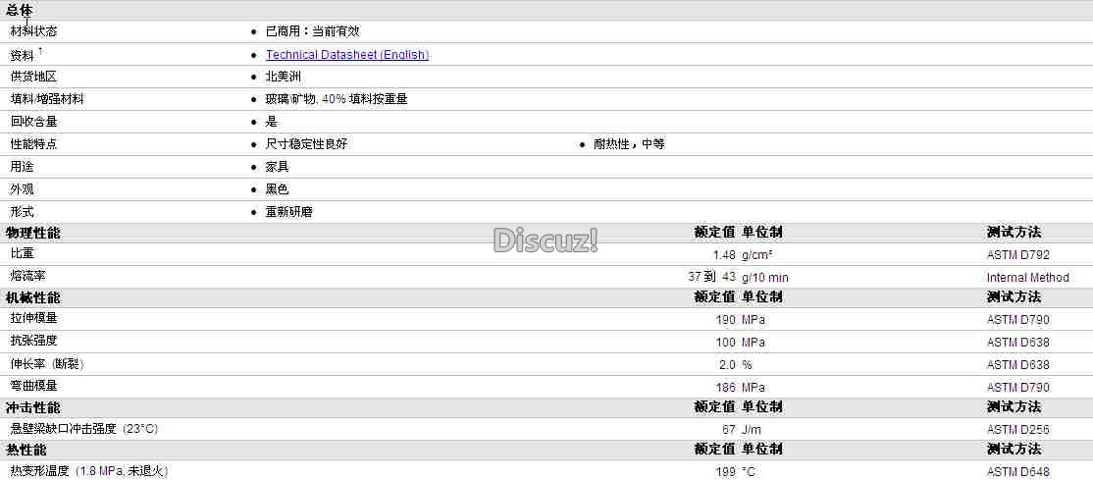Select the 190 tensile modulus value
Image resolution: width=1093 pixels, height=480 pixels.
(x=726, y=320)
